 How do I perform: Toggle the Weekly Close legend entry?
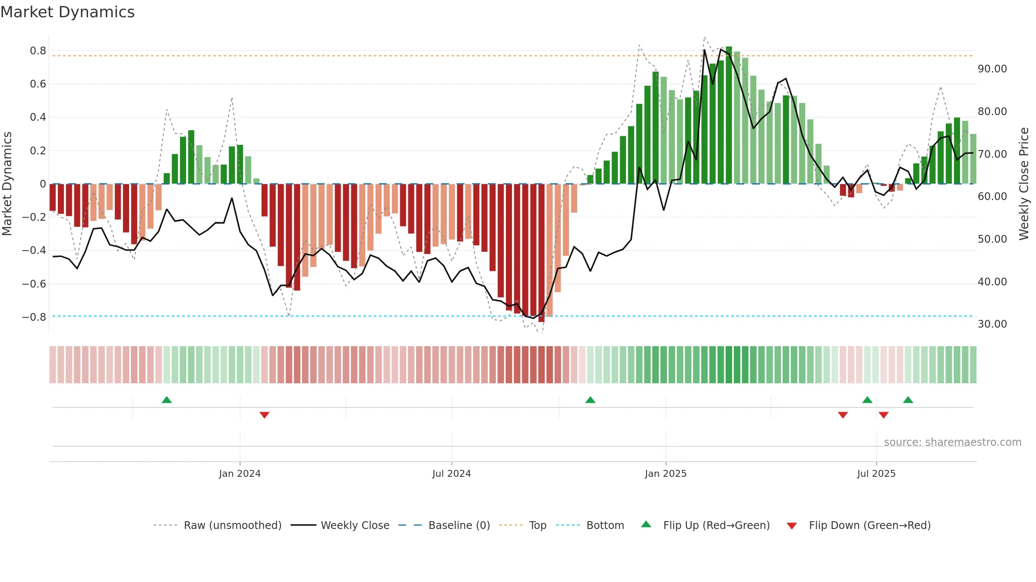(x=340, y=525)
